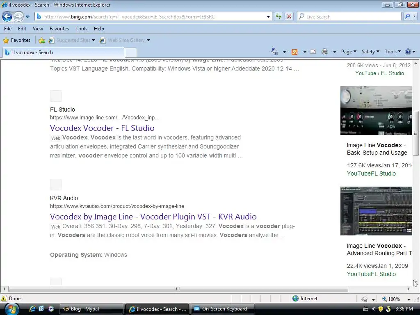
Task: Click the image-line.com Vocodex URL text
Action: [x=105, y=118]
